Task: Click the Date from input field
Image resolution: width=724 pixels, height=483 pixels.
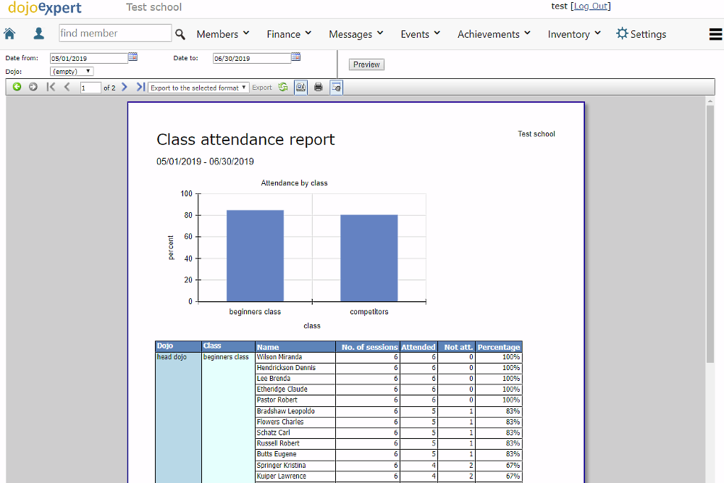Action: [88, 58]
